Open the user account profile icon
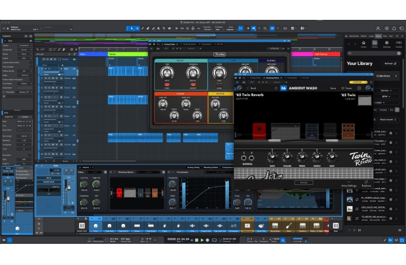 378,28
